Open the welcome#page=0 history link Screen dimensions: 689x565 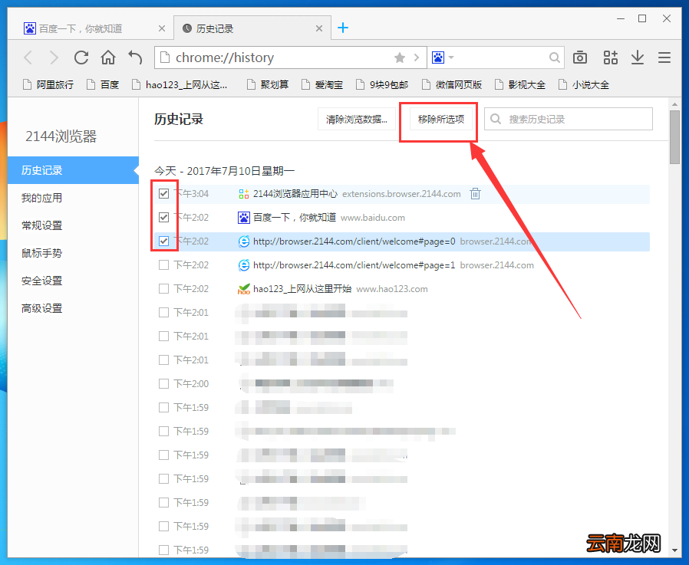354,241
